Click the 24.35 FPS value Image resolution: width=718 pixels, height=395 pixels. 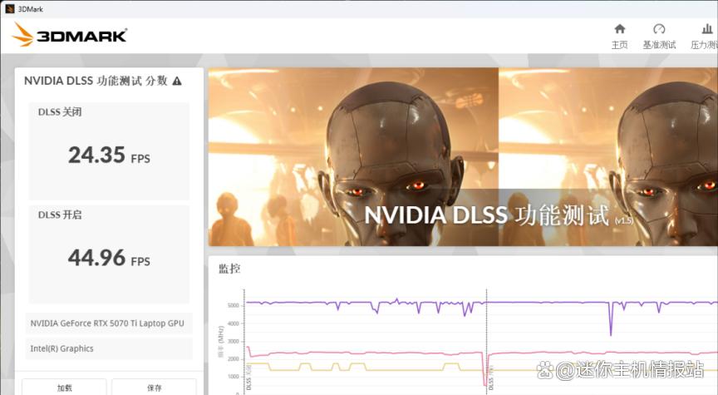coord(109,155)
